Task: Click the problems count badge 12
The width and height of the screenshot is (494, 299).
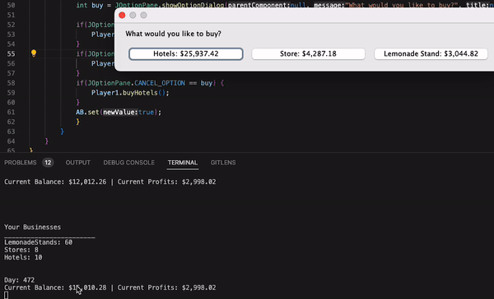Action: pos(48,163)
